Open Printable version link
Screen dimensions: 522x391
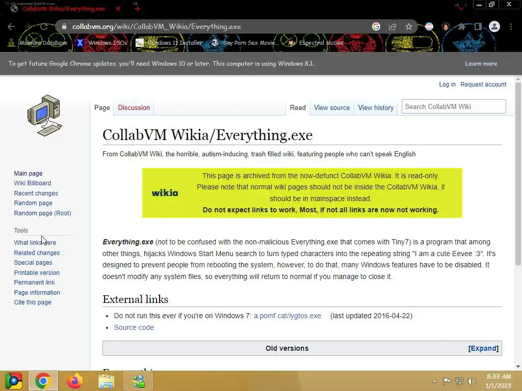tap(37, 273)
